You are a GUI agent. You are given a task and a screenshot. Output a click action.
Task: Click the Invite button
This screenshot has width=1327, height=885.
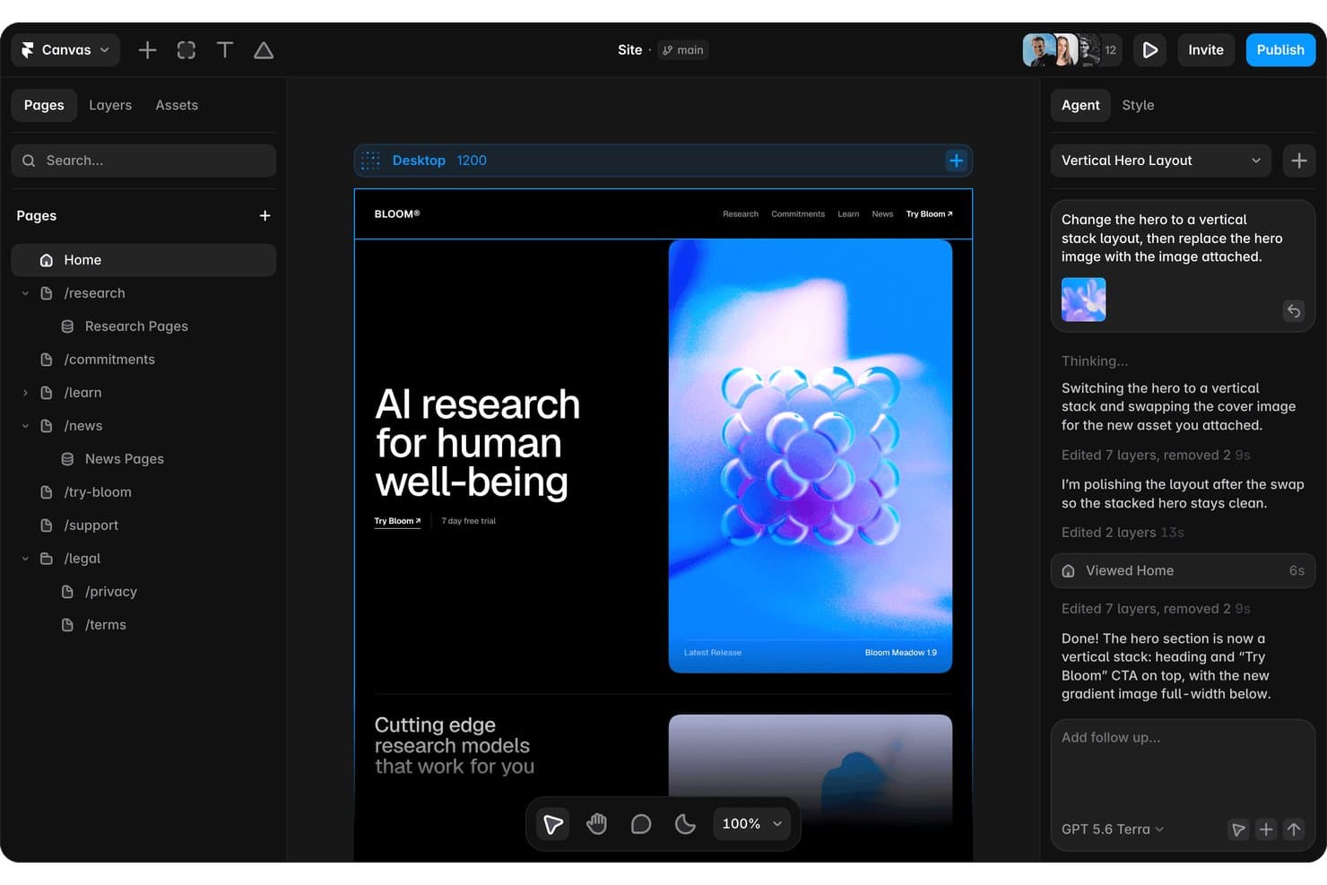click(x=1206, y=50)
